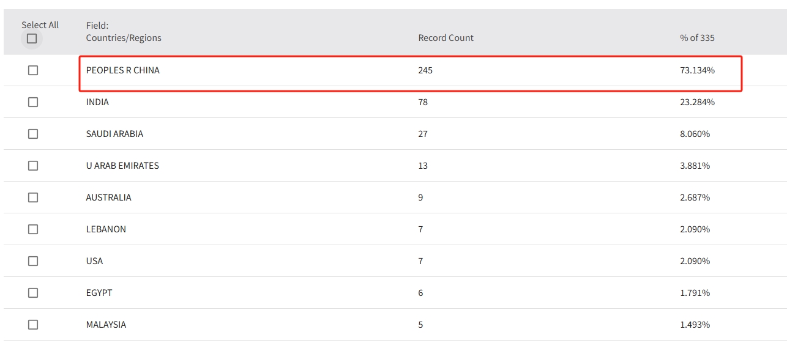Click the % of 335 column header
The image size is (787, 343).
click(697, 38)
